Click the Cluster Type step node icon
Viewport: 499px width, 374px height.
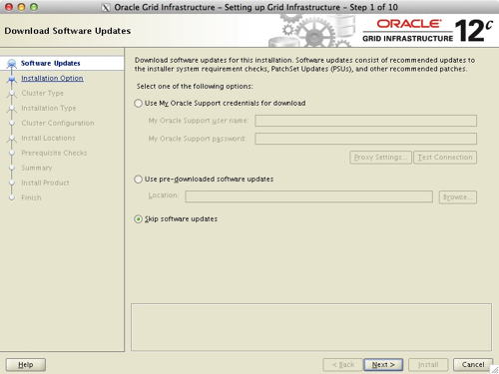coord(12,94)
